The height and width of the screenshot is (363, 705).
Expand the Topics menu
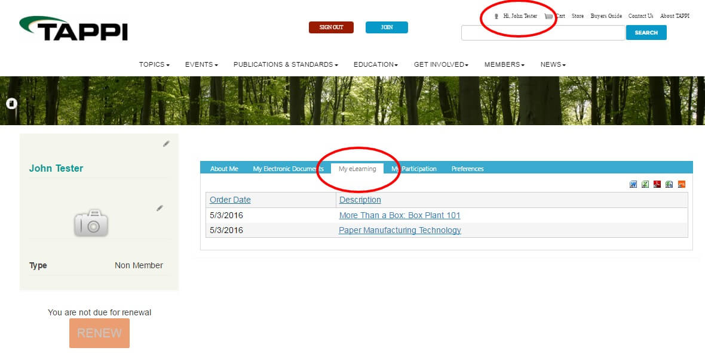point(154,64)
